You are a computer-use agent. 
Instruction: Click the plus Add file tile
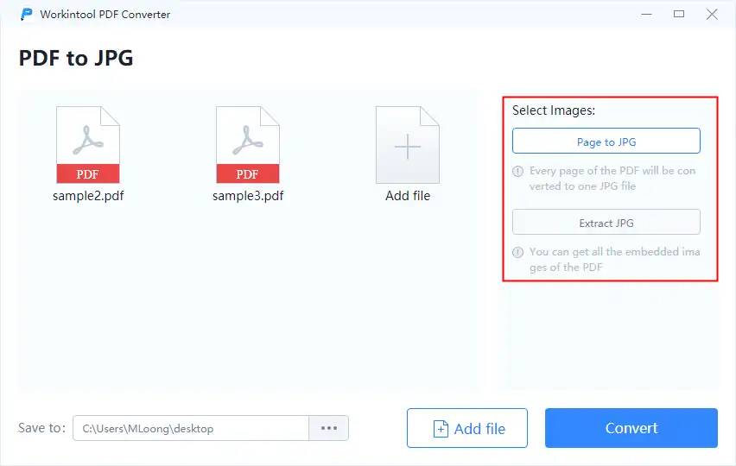click(x=408, y=144)
